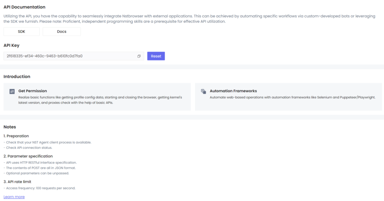Click the '3. API rate limit' note title
This screenshot has width=384, height=201.
coord(17,181)
